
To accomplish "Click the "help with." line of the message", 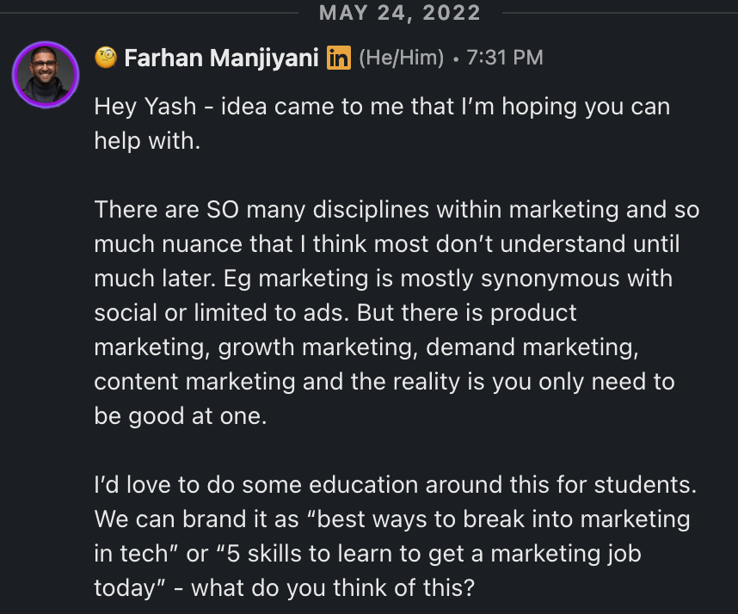I will tap(147, 141).
